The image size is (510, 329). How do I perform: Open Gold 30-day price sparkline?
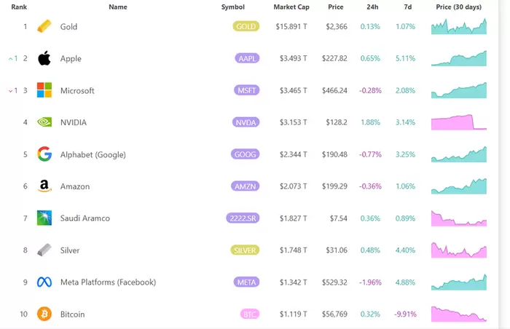[x=459, y=26]
